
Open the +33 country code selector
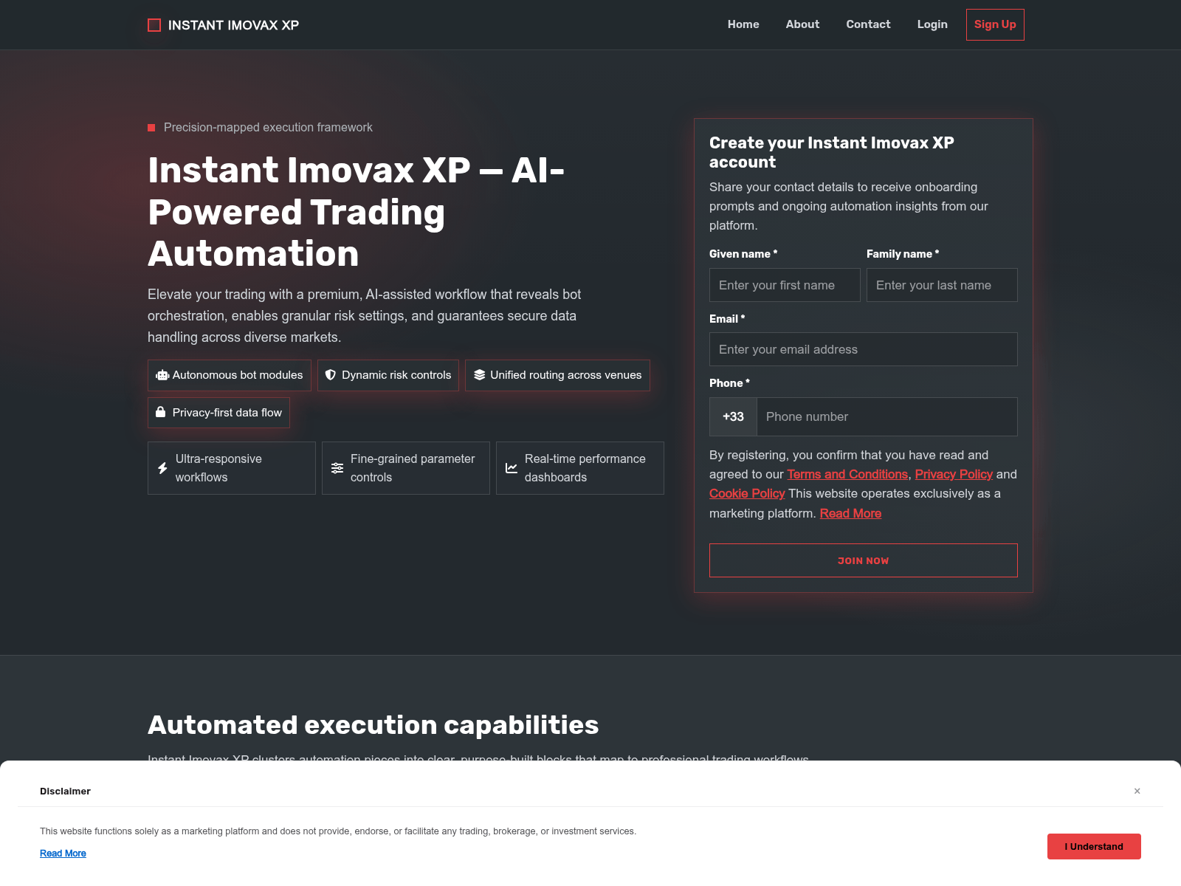click(733, 417)
